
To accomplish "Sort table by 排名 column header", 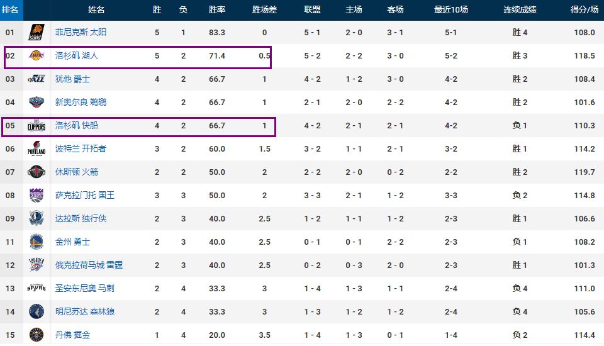I will click(x=9, y=9).
